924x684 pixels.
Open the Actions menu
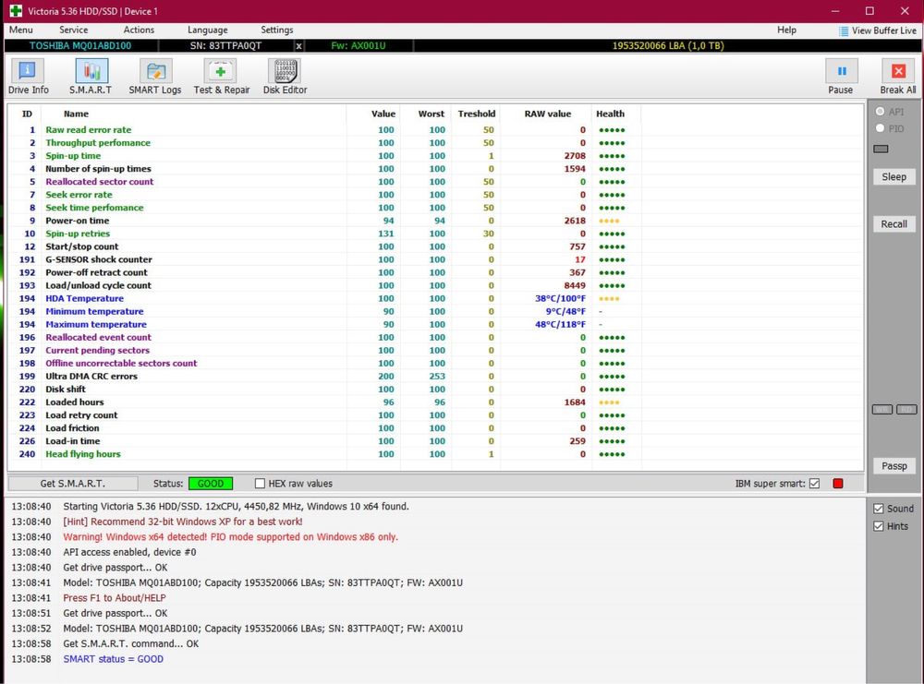pos(139,30)
